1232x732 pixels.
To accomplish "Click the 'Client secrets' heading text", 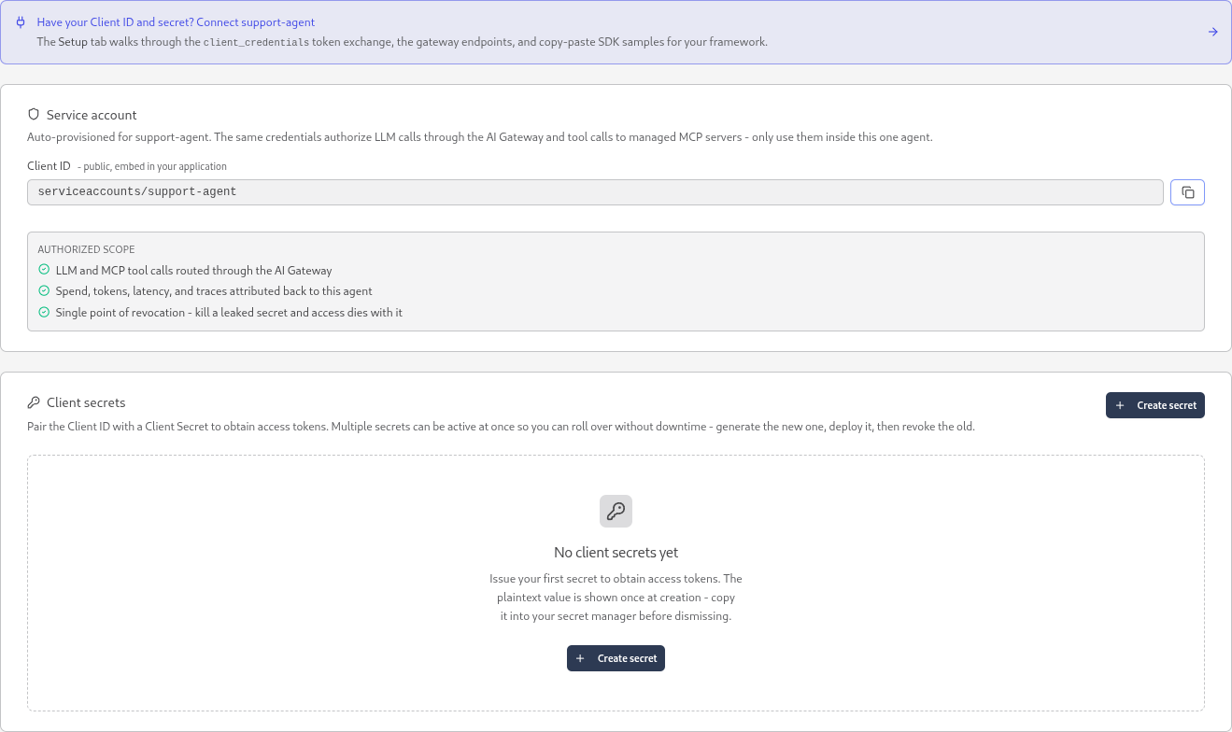I will (x=86, y=402).
